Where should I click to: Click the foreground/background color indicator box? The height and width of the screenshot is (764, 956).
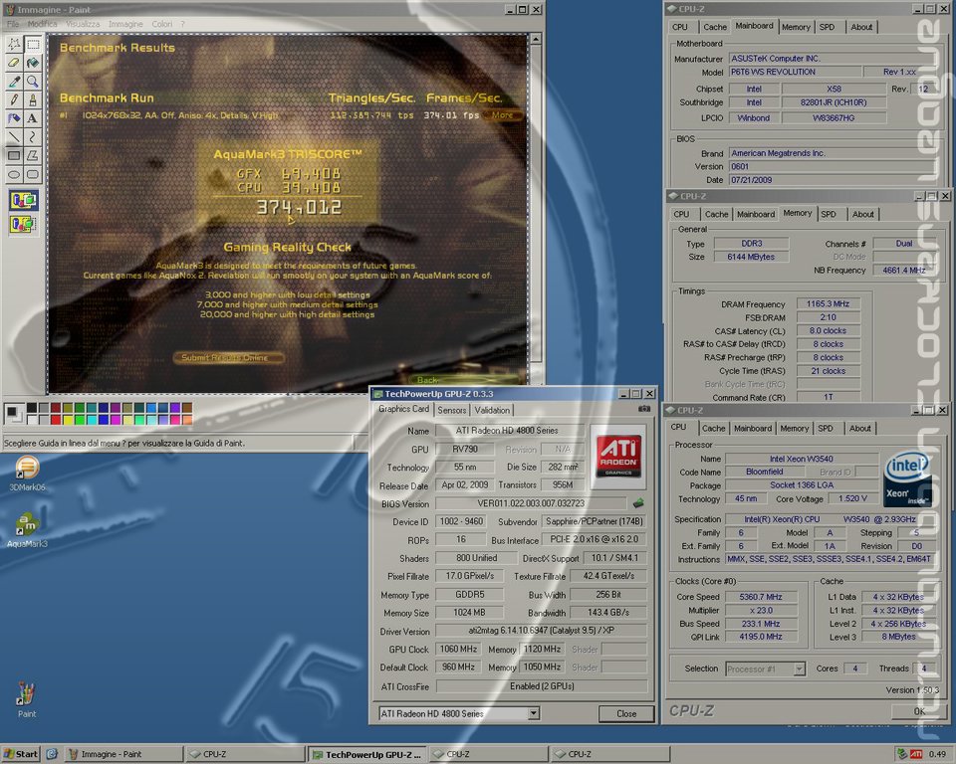point(13,414)
